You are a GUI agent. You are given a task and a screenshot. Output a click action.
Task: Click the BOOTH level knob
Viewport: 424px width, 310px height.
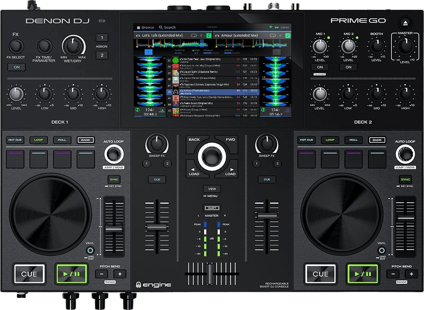pyautogui.click(x=377, y=46)
